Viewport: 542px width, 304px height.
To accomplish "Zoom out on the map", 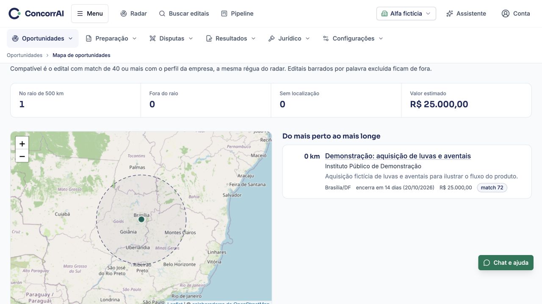I will 22,157.
